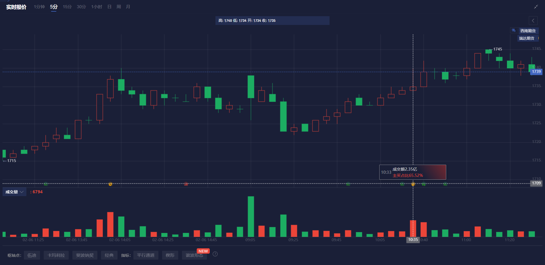Click the green volume marker near 11:30
Viewport: 545px width, 265px height.
[x=46, y=184]
